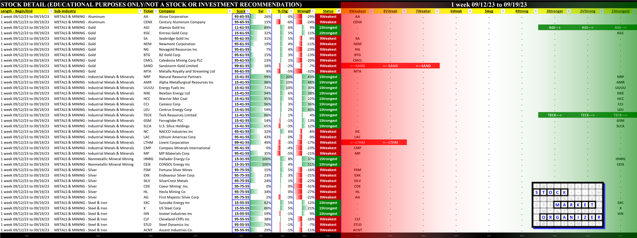This screenshot has width=637, height=238.
Task: Expand the Strength column filter arrow
Action: (x=313, y=11)
